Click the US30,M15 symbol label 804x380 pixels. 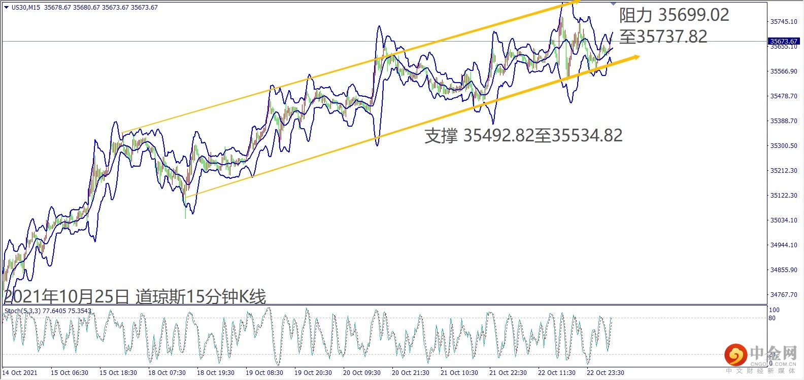tap(26, 8)
